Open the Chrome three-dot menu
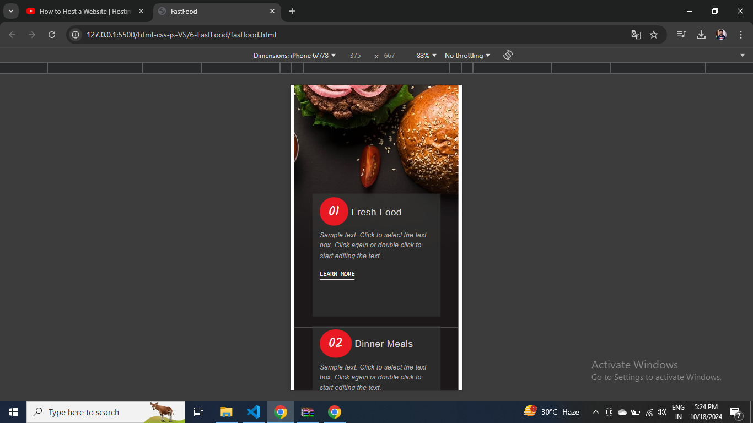This screenshot has width=753, height=423. pyautogui.click(x=740, y=35)
